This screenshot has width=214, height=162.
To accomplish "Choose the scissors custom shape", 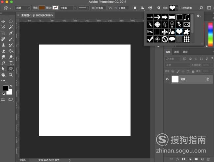I will [150, 32].
